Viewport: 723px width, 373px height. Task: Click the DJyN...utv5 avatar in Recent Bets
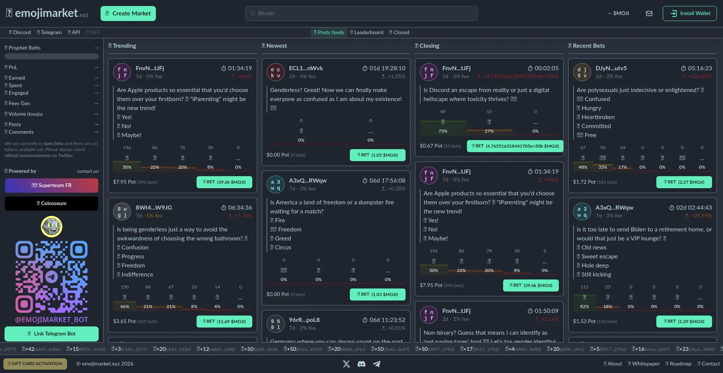pyautogui.click(x=582, y=72)
